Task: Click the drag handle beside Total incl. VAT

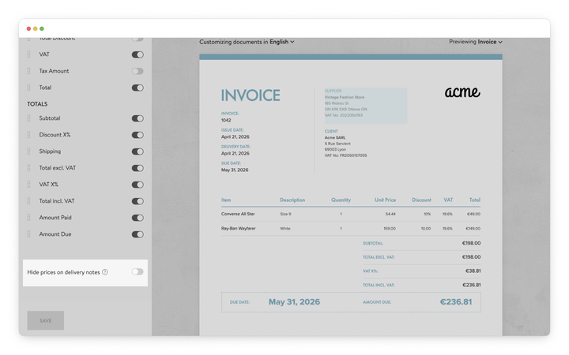Action: tap(28, 201)
